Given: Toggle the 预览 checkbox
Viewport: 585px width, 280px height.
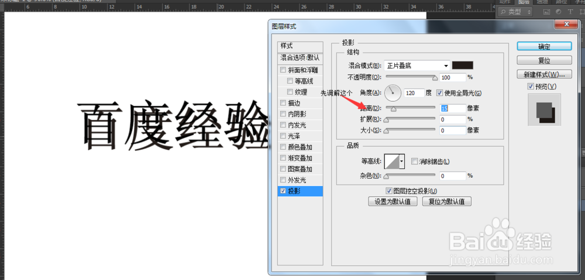Looking at the screenshot, I should tap(531, 86).
